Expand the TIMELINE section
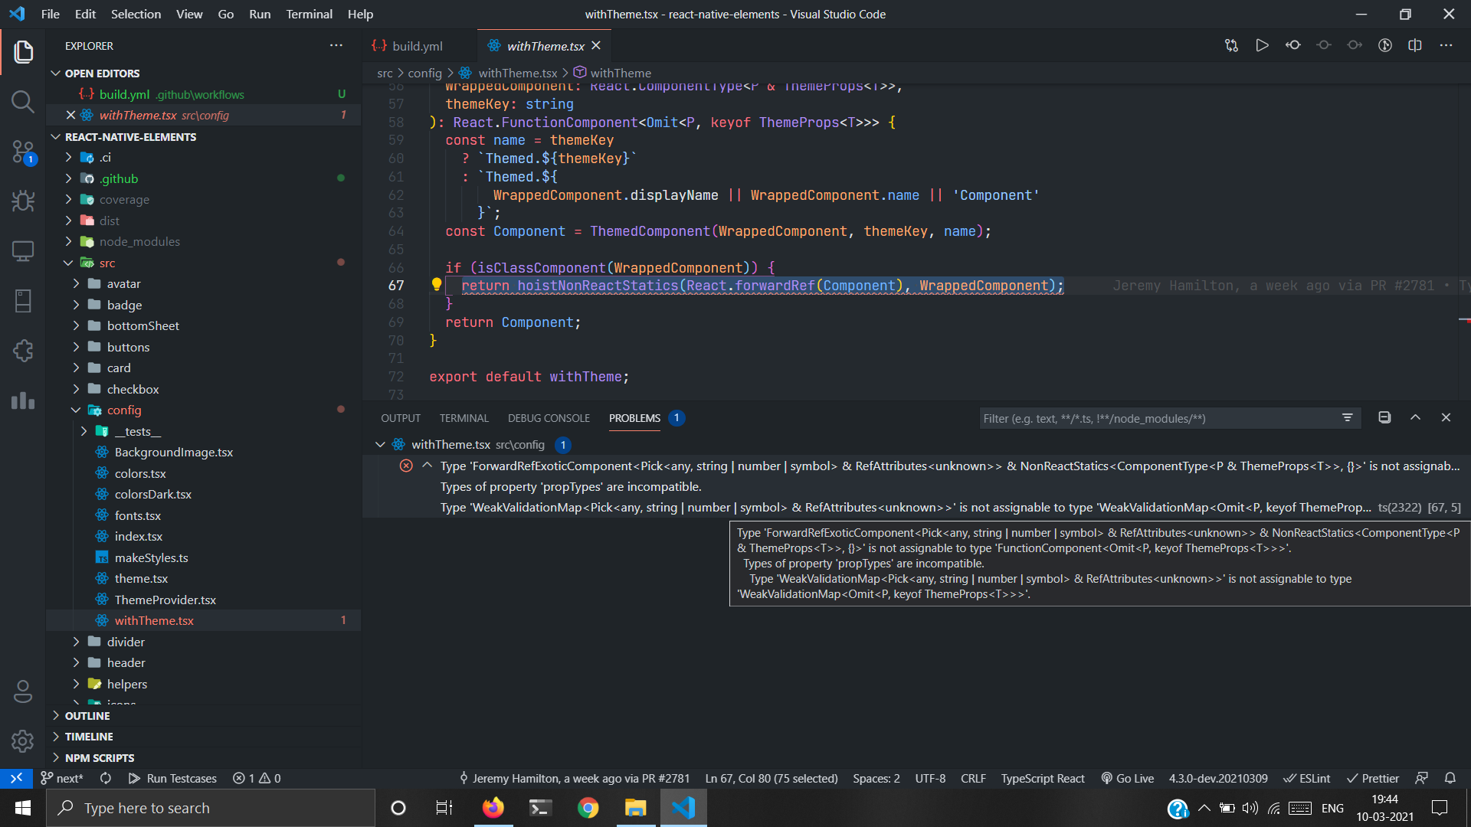 pos(88,736)
